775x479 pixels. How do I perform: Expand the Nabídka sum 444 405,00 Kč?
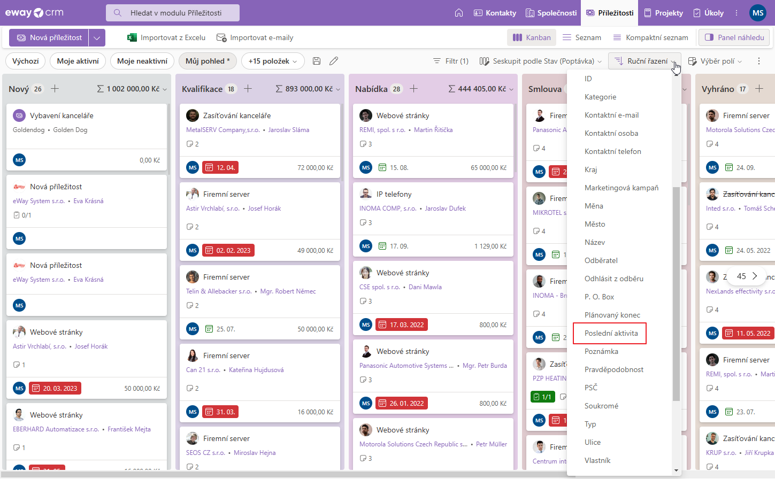click(x=481, y=89)
